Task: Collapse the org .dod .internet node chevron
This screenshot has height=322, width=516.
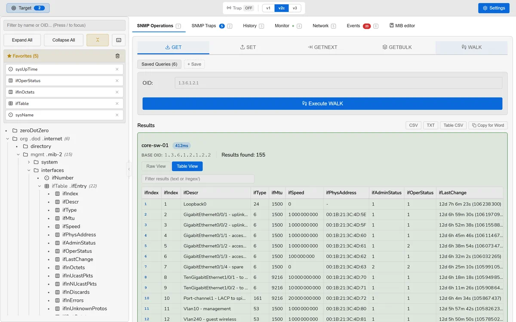Action: [8, 139]
